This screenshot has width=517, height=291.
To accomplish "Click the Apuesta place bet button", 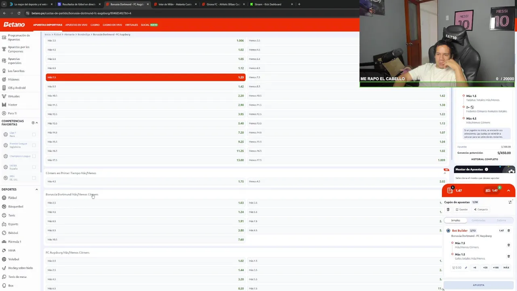I will (479, 285).
